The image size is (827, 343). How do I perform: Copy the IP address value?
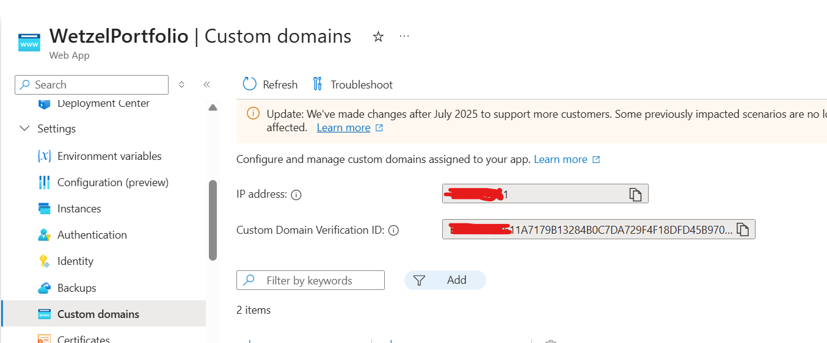pyautogui.click(x=636, y=194)
